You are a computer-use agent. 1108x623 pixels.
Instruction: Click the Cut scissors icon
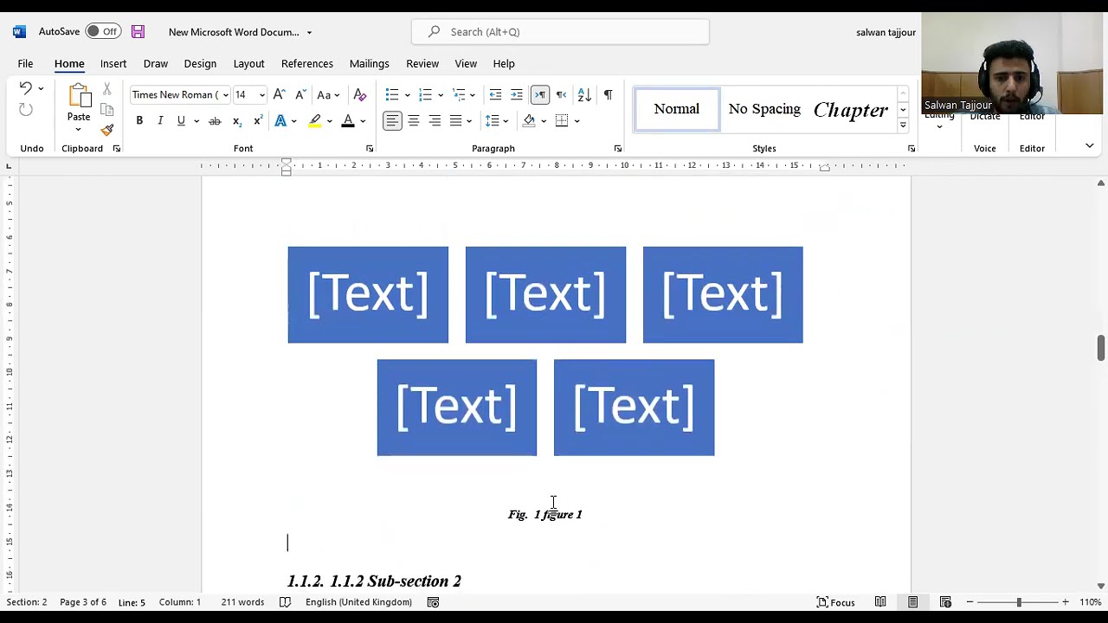(x=107, y=88)
